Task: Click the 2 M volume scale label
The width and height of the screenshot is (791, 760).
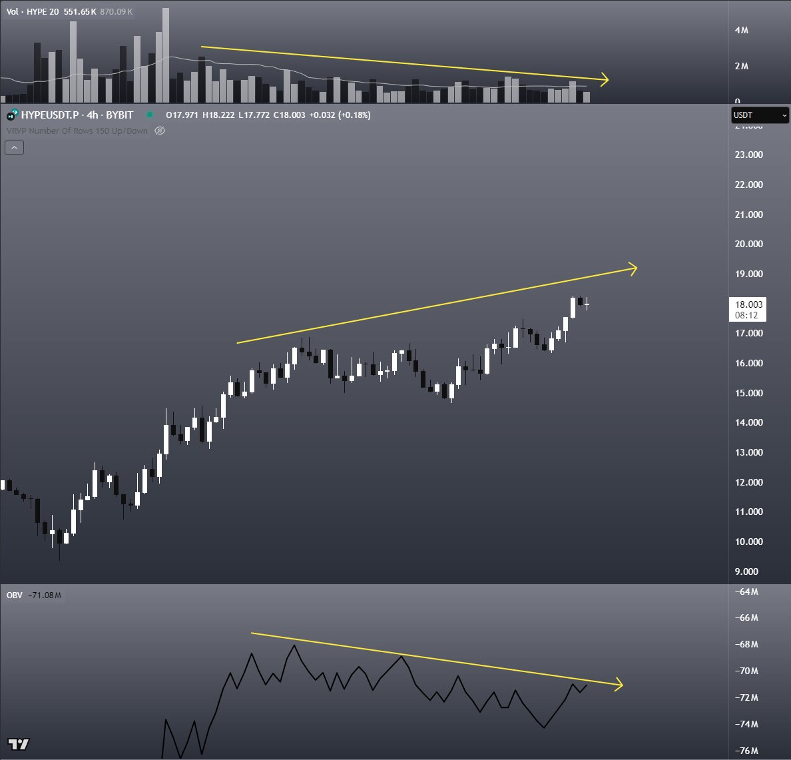Action: click(x=741, y=66)
